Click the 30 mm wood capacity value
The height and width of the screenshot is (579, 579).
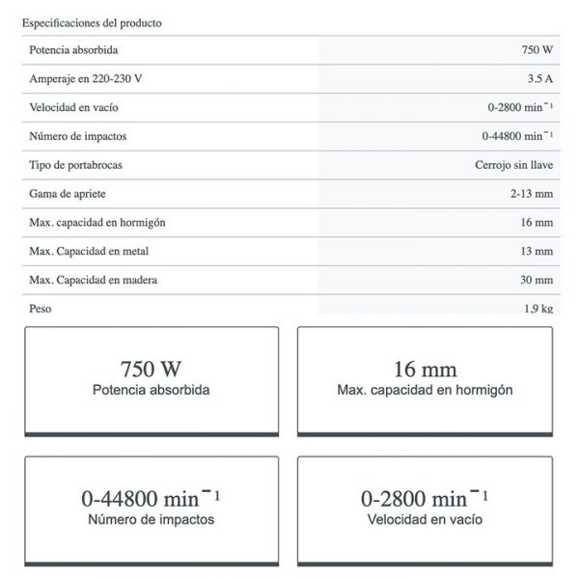click(538, 280)
